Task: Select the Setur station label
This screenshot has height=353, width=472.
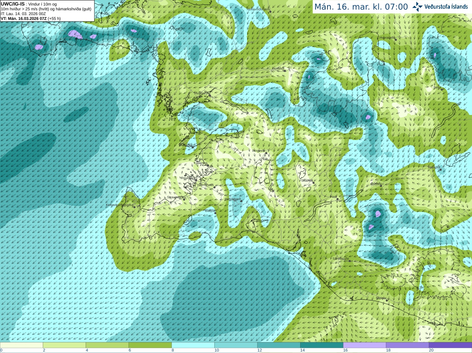Action: [x=437, y=88]
